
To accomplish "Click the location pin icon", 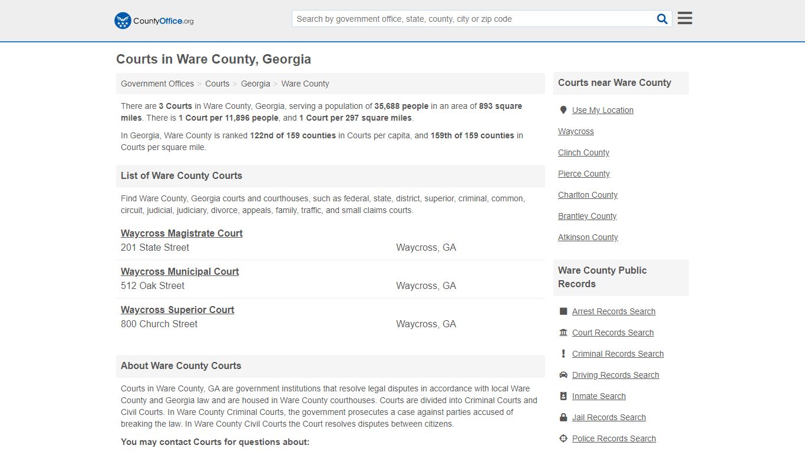I will [563, 110].
